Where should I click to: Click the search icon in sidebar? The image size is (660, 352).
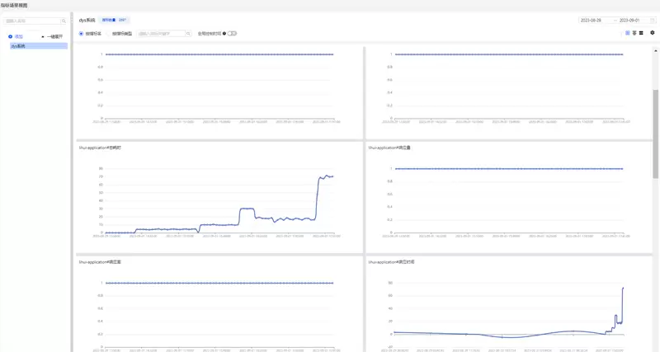pos(64,21)
